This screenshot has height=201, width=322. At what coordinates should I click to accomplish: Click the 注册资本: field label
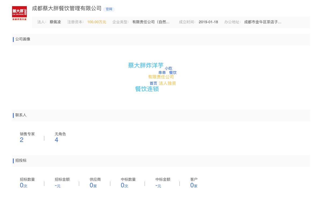pos(76,22)
